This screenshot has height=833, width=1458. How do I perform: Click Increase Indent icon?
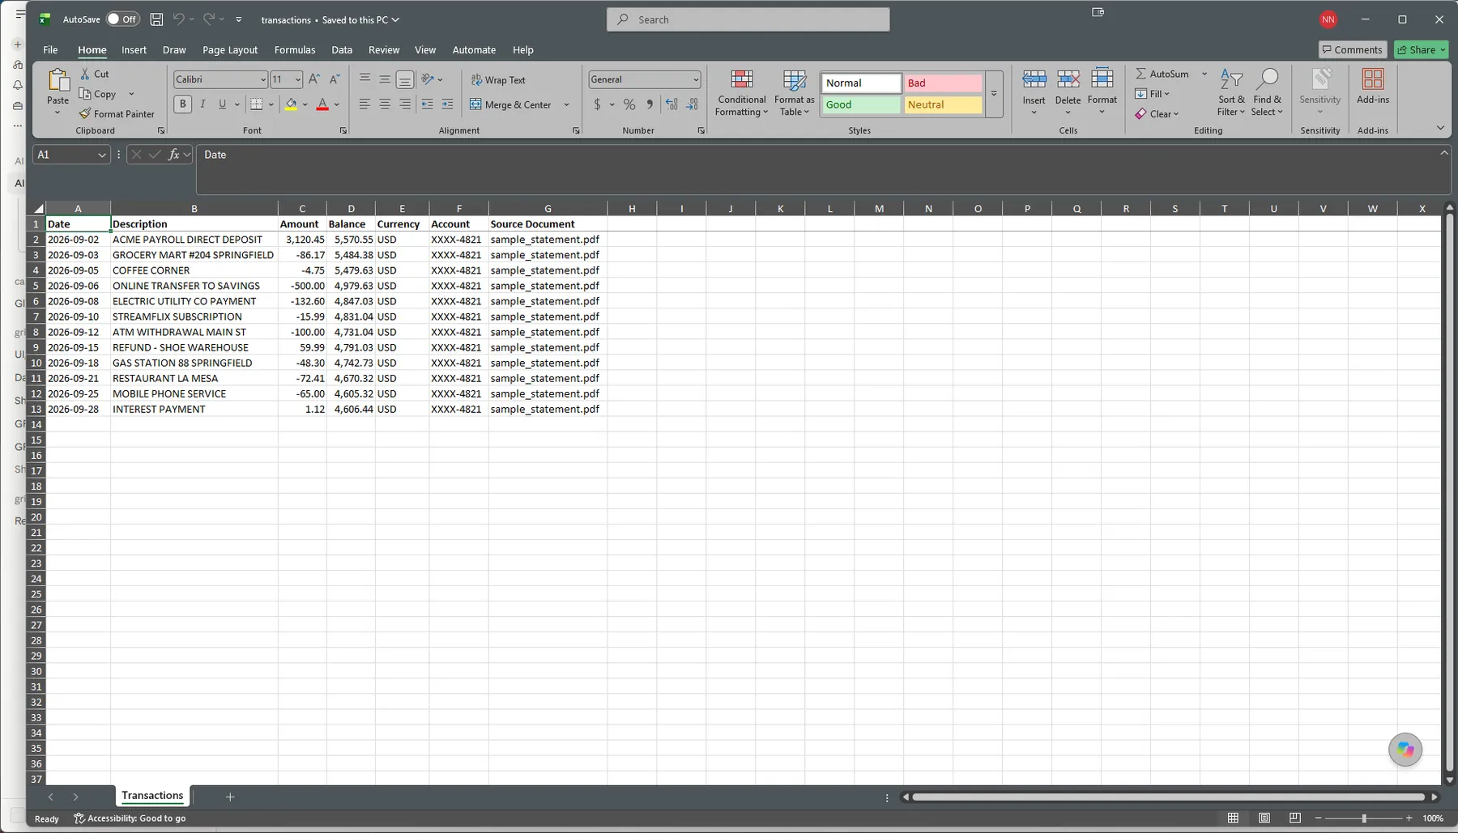pos(447,104)
